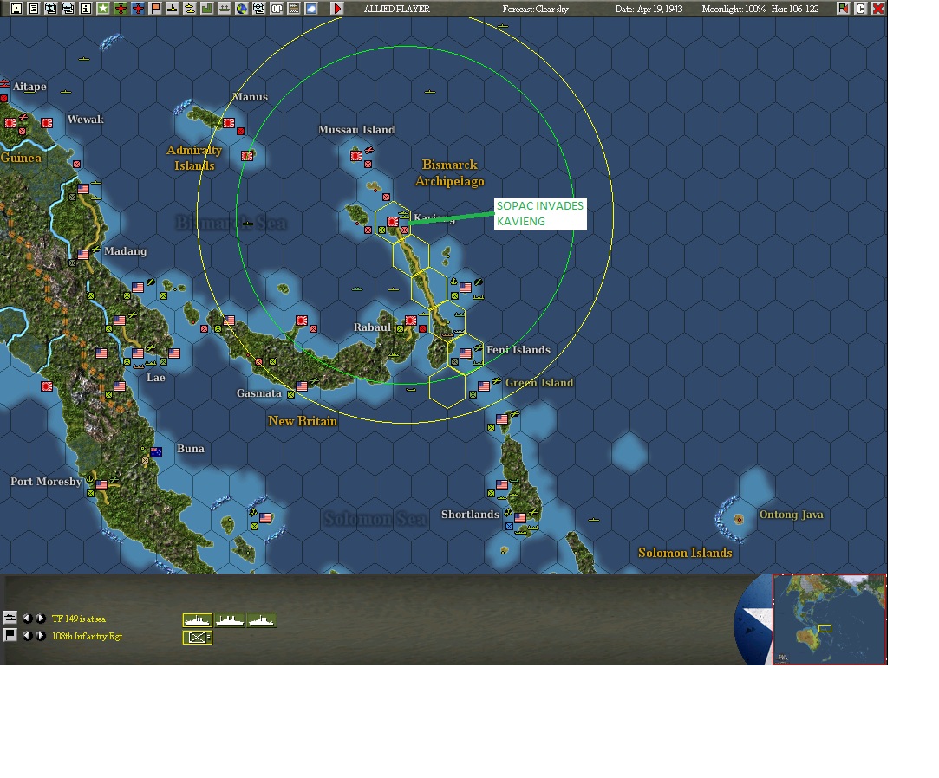Click the red end-turn play arrow
Viewport: 939px width, 778px height.
pos(337,9)
